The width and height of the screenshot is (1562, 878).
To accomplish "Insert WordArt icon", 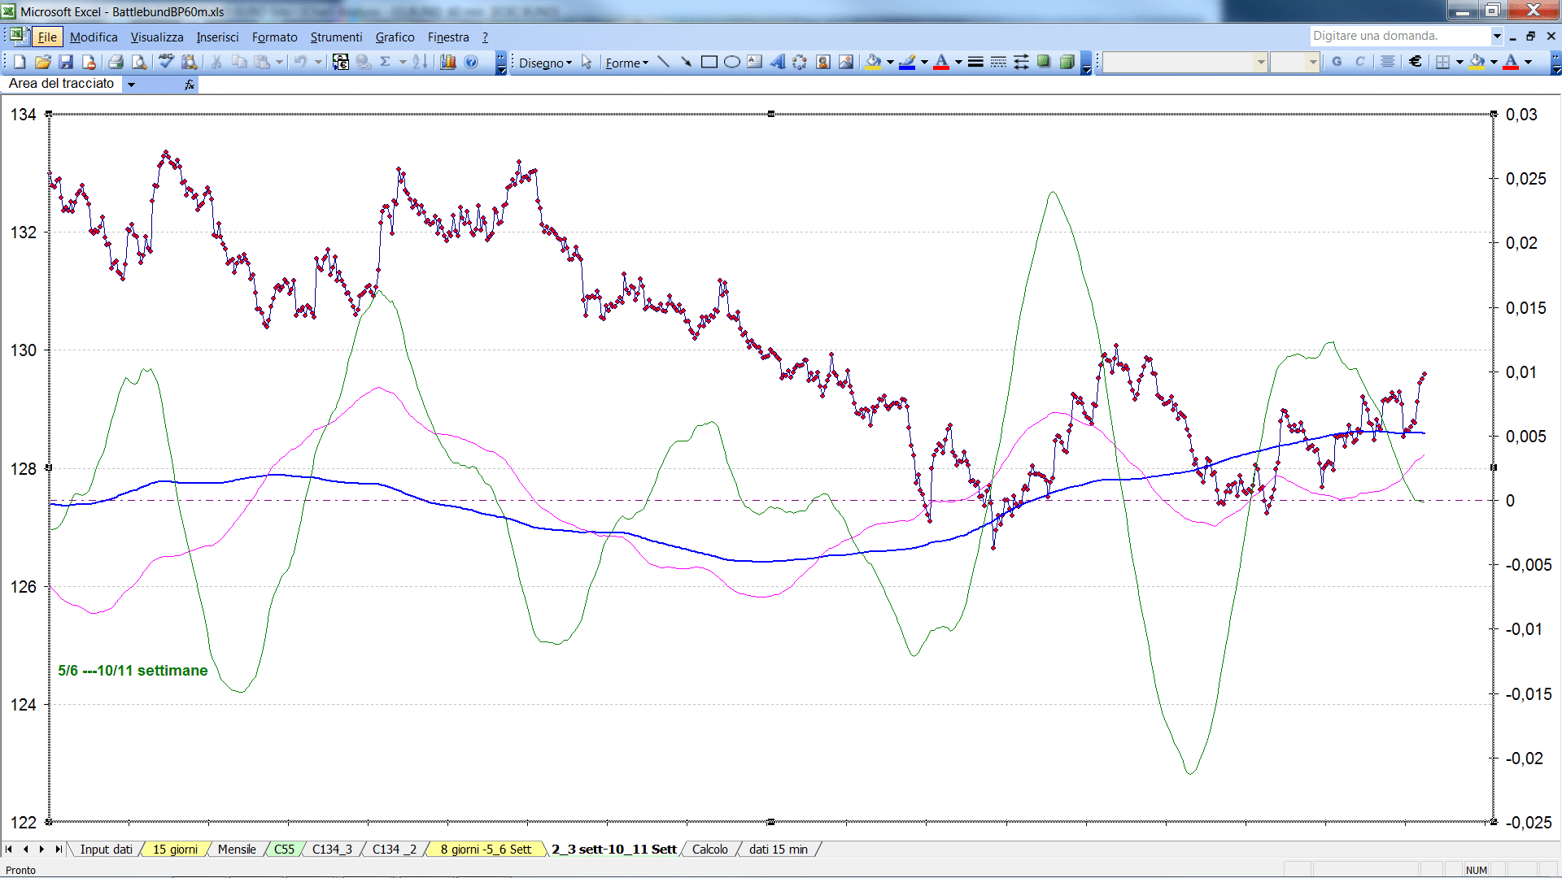I will (777, 62).
